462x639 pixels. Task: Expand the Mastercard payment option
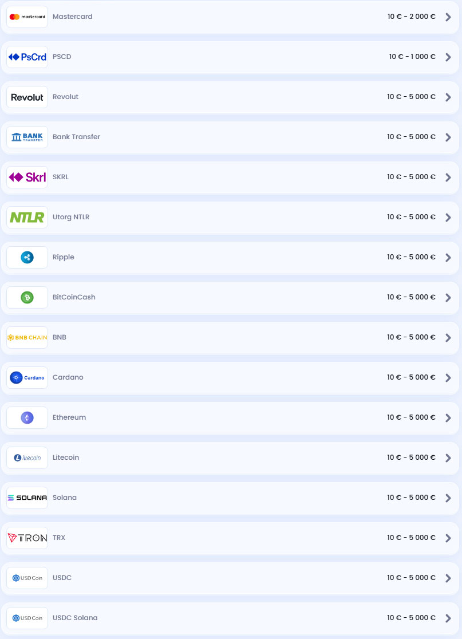448,17
